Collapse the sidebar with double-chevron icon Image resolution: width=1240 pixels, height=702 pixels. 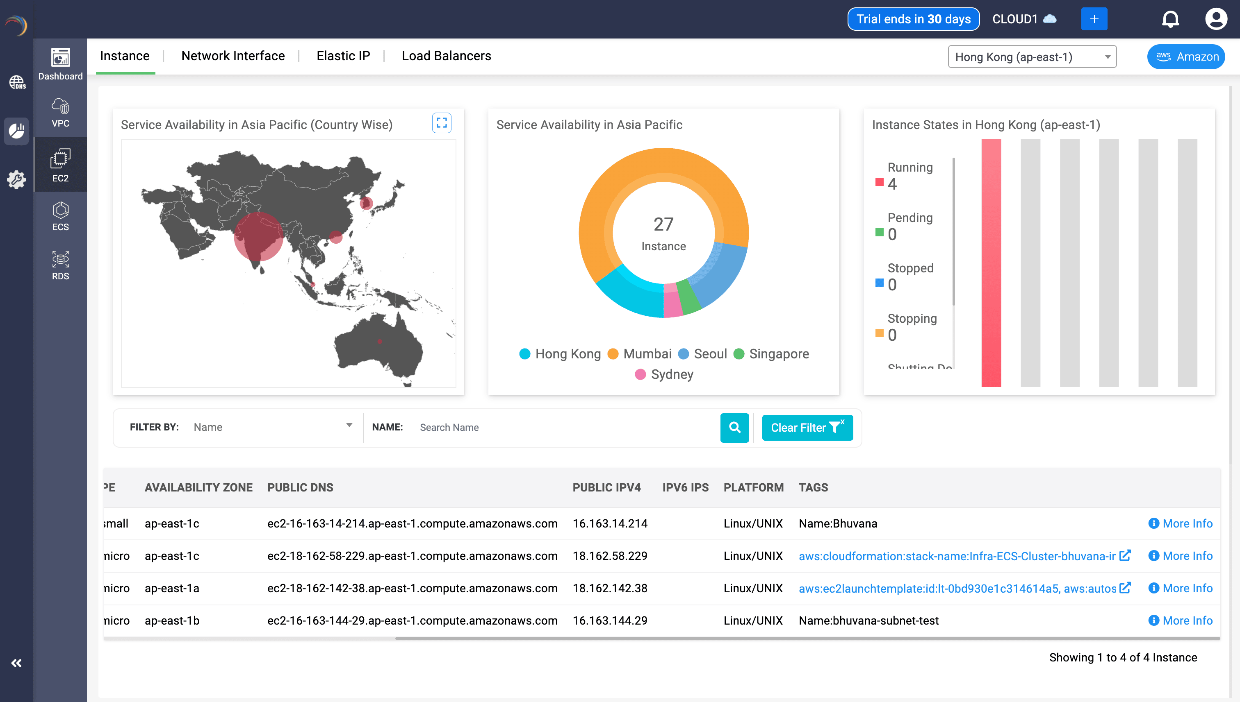coord(16,663)
